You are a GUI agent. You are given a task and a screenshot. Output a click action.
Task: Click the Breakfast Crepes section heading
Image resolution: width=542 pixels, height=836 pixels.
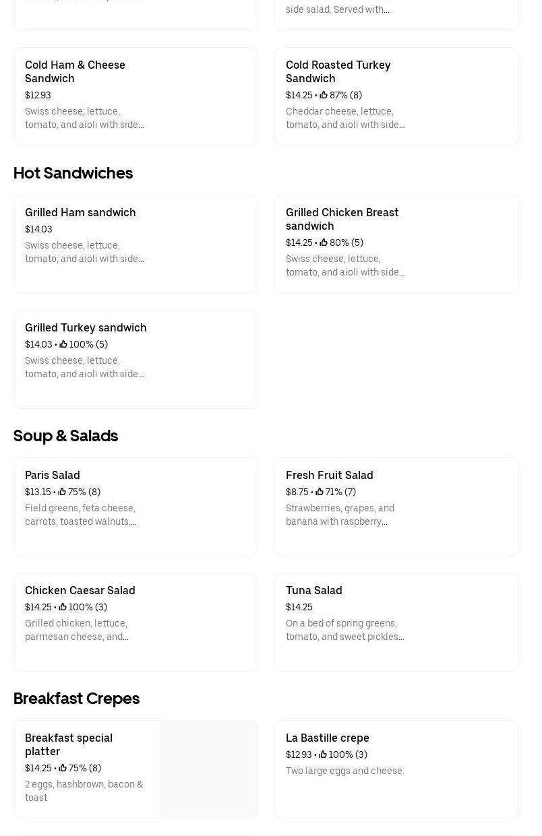(76, 699)
